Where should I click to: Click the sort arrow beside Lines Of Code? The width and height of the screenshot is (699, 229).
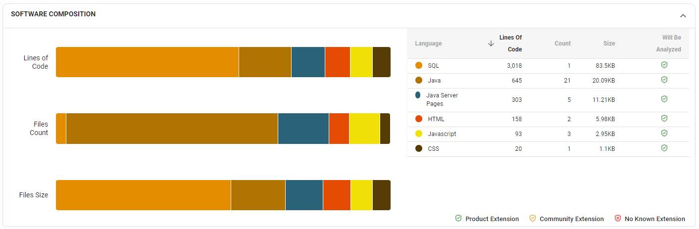click(x=491, y=44)
